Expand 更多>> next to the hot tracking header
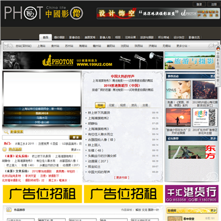The height and width of the screenshot is (221, 221). click(76, 150)
